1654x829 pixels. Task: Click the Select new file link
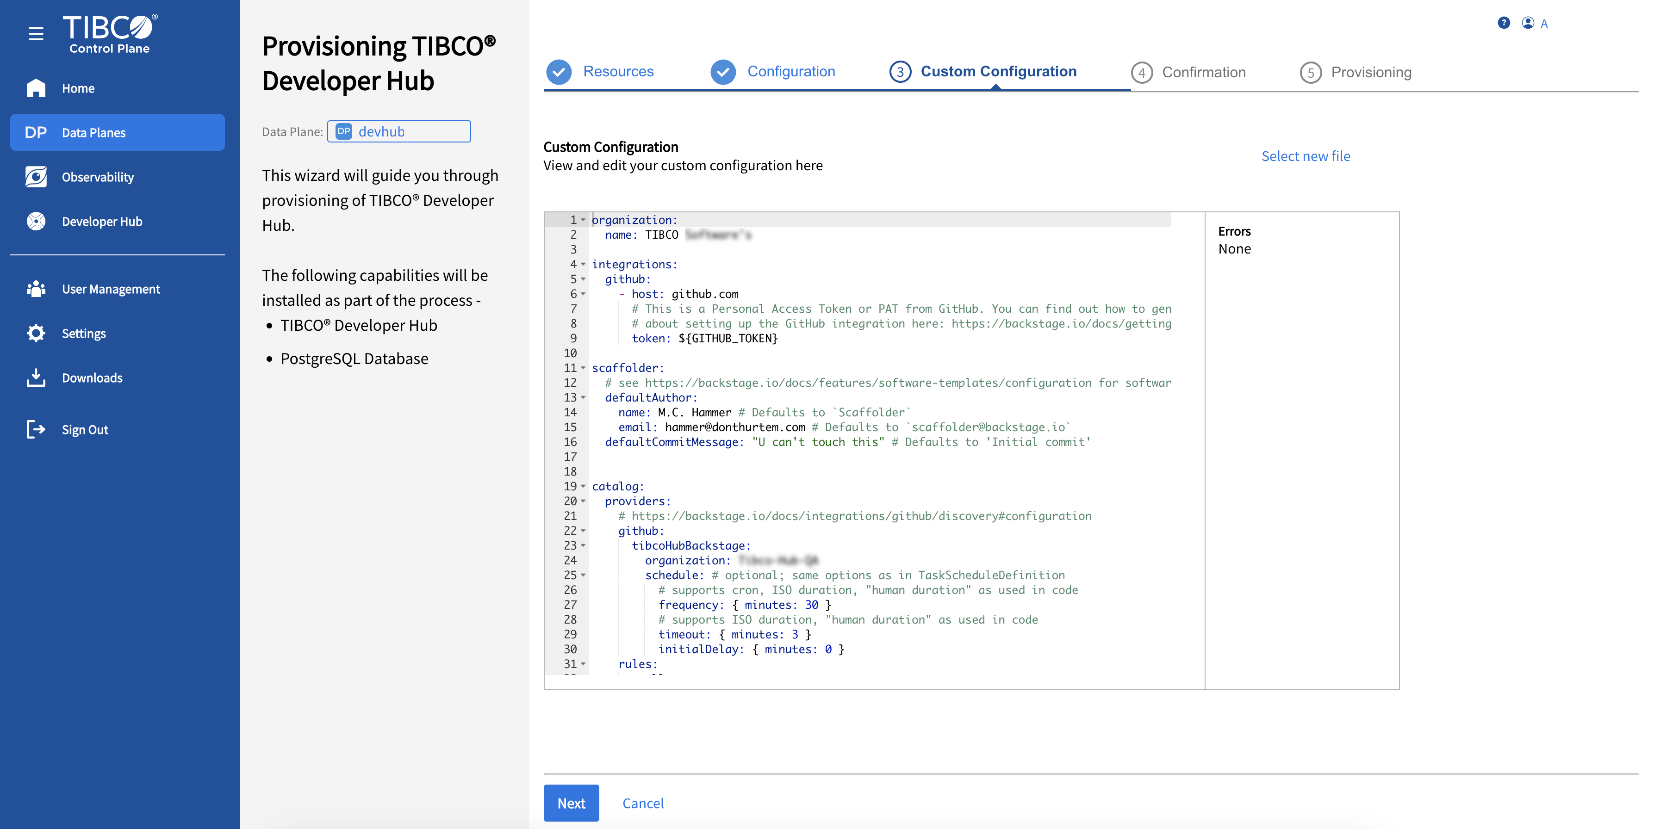[x=1306, y=156]
